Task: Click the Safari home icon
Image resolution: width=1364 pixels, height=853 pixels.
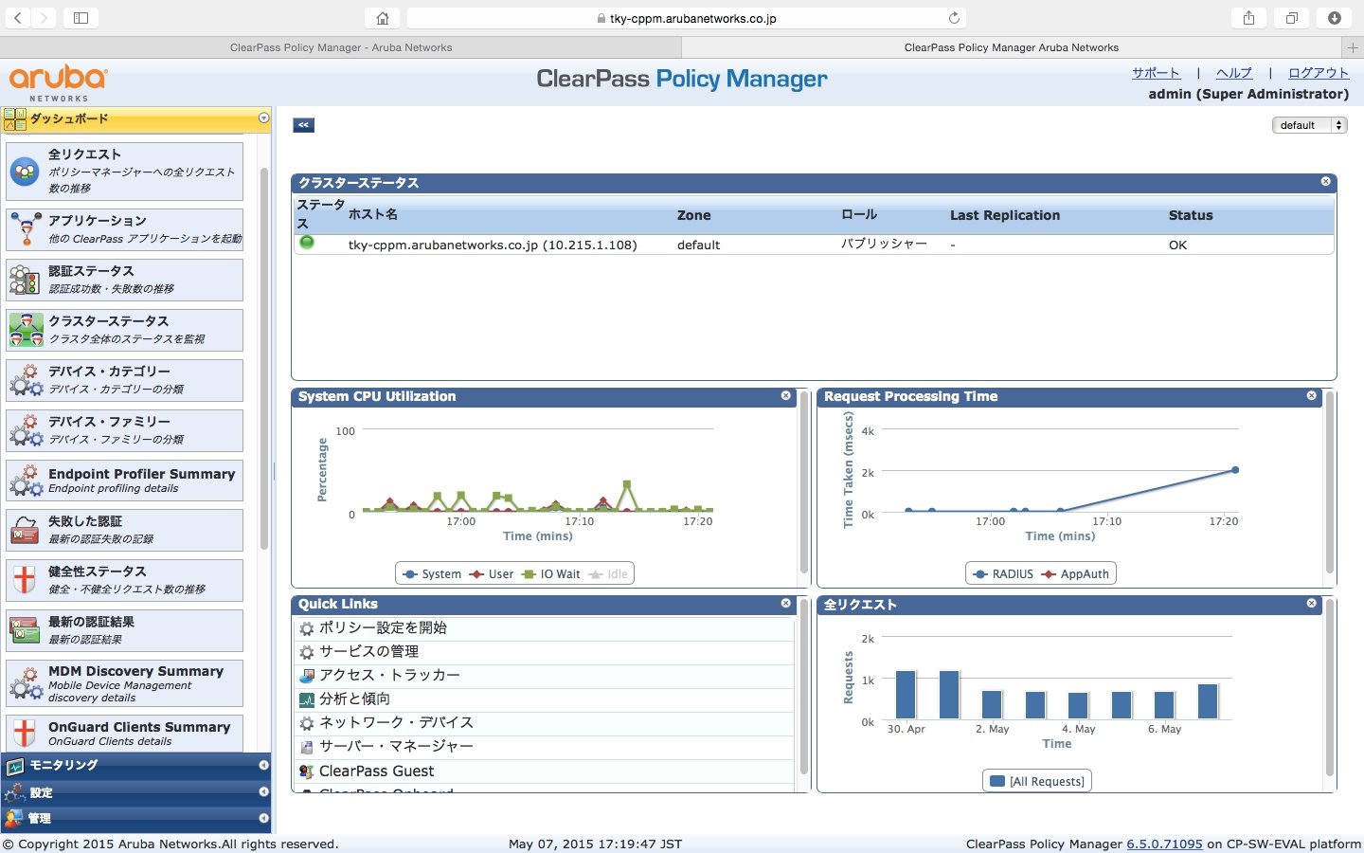Action: pos(382,18)
